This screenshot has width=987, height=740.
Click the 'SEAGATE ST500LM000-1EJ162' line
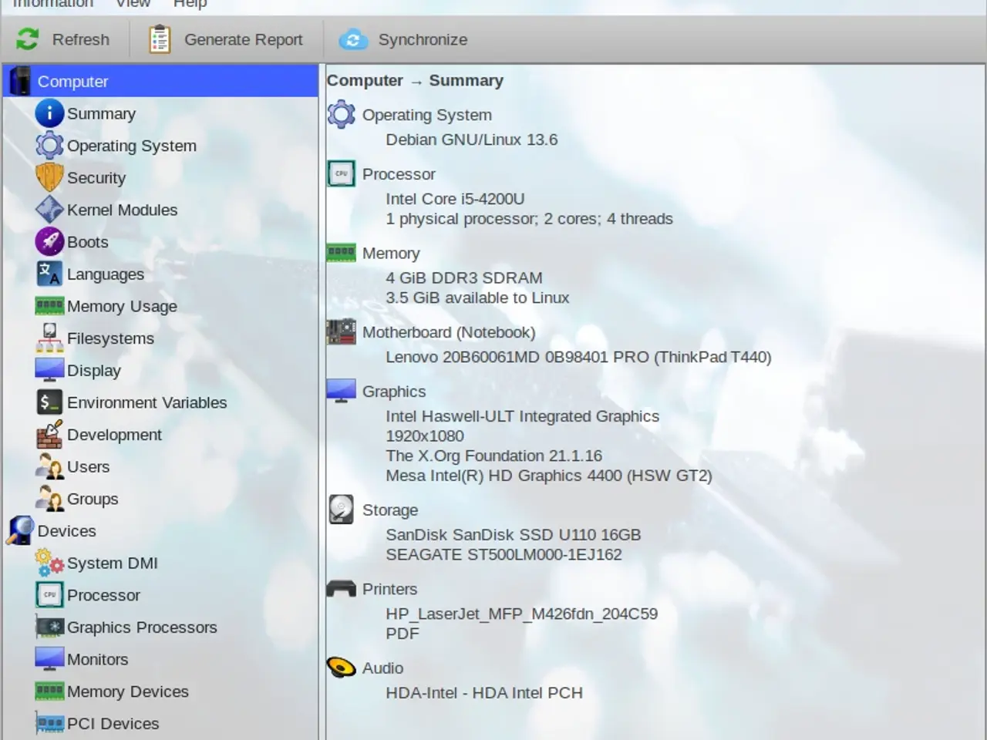tap(504, 554)
